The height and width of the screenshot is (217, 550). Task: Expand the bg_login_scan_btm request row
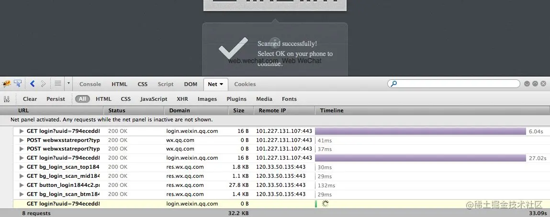click(22, 194)
